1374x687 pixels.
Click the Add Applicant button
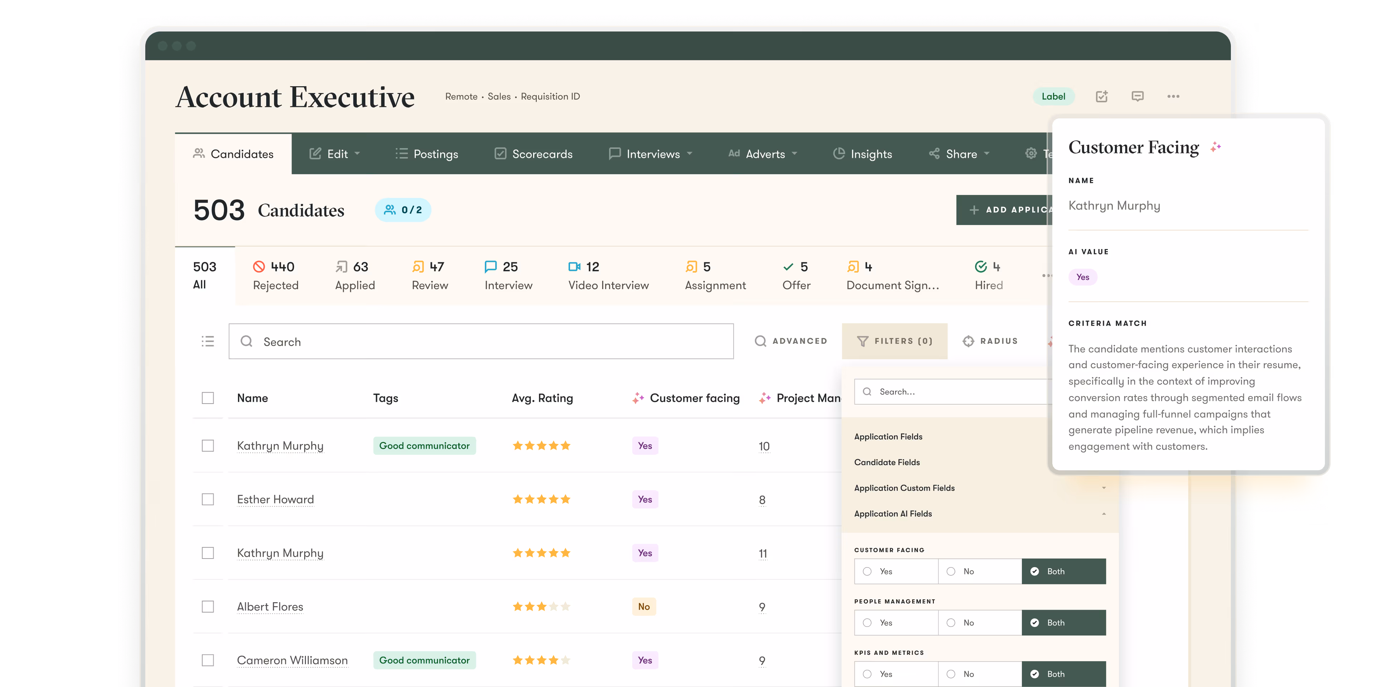[x=1004, y=210]
